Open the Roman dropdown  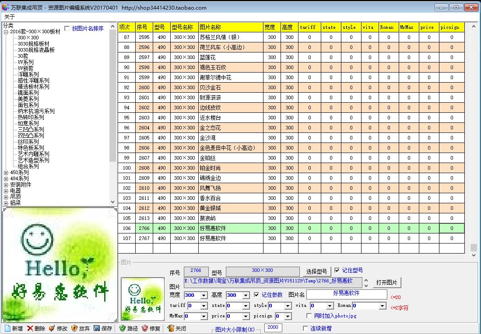point(382,306)
